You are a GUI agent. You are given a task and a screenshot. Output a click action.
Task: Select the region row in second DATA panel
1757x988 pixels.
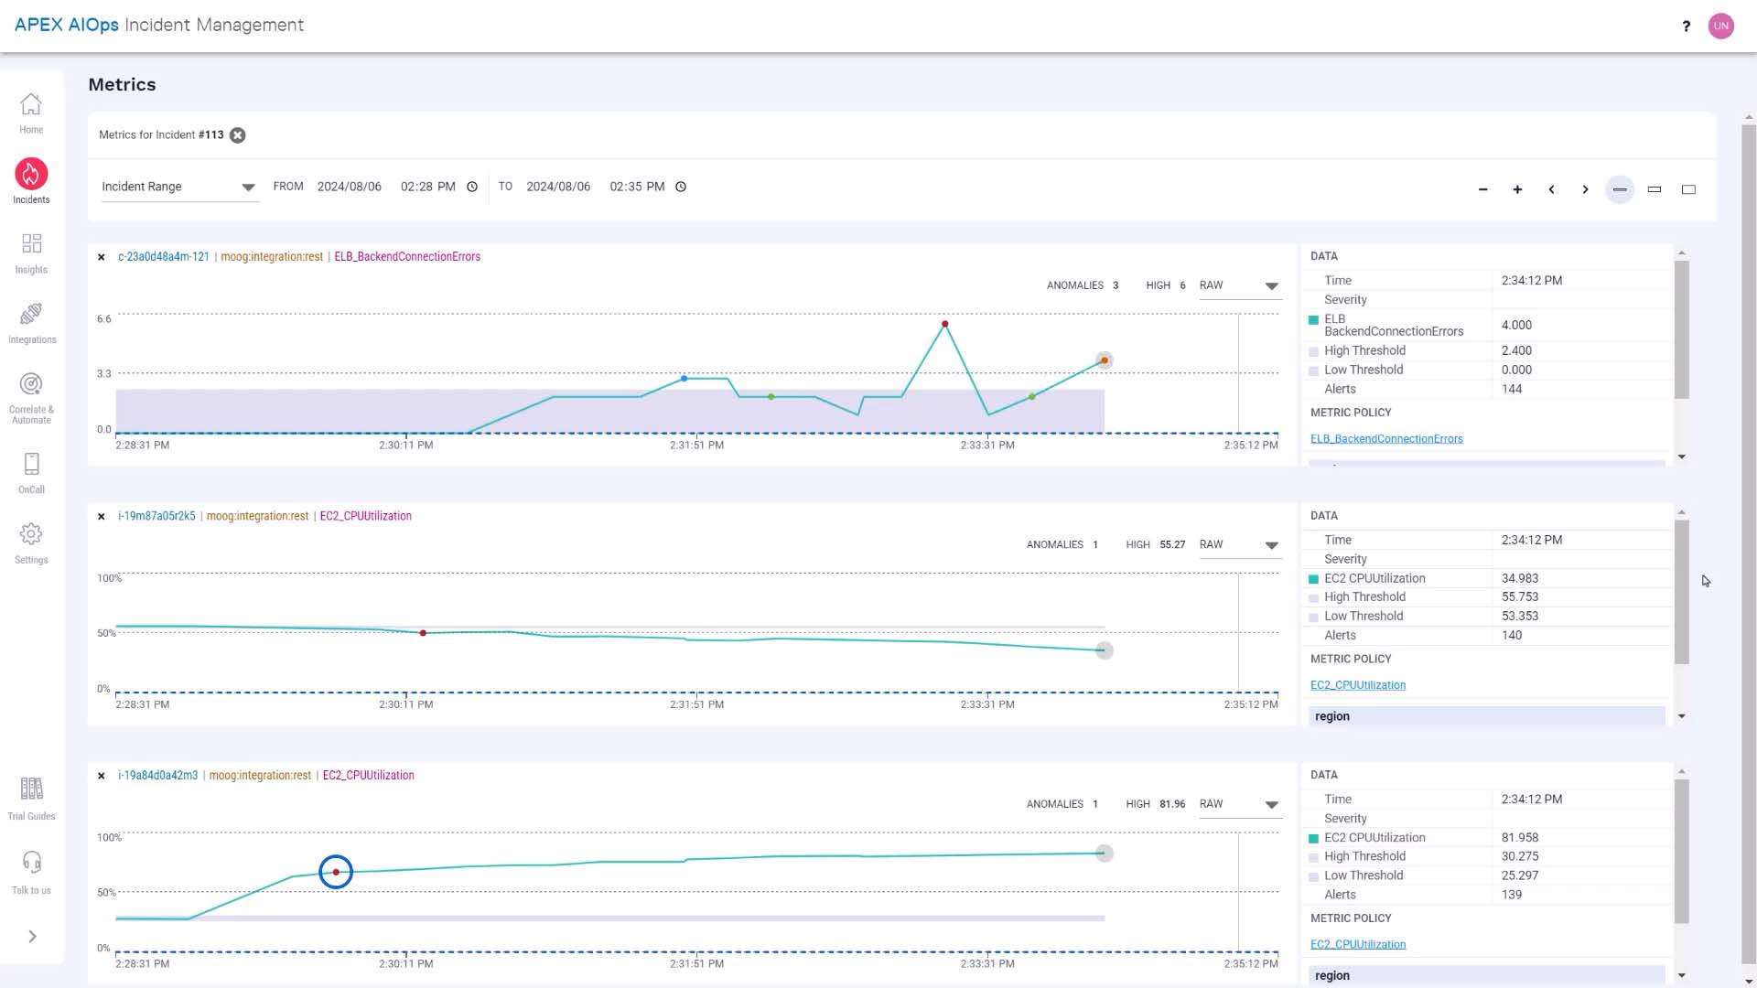click(x=1487, y=716)
